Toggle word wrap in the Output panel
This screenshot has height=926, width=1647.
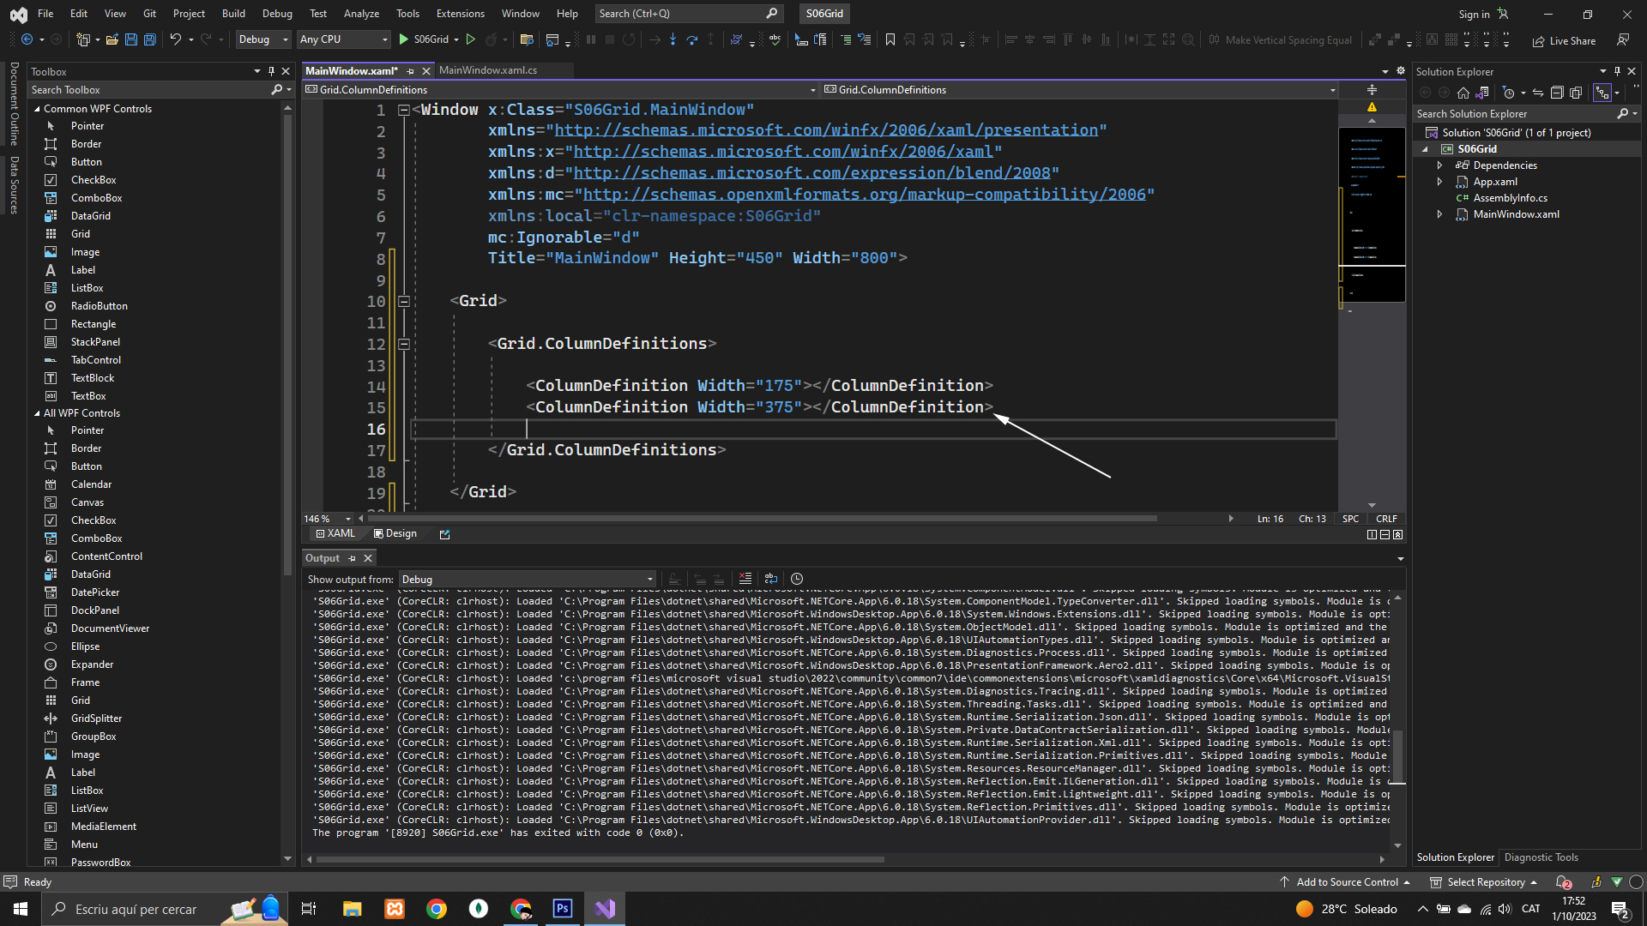[x=771, y=579]
